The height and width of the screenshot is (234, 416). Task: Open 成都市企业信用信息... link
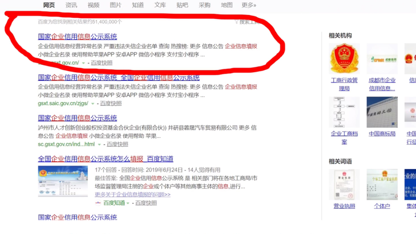(x=382, y=84)
